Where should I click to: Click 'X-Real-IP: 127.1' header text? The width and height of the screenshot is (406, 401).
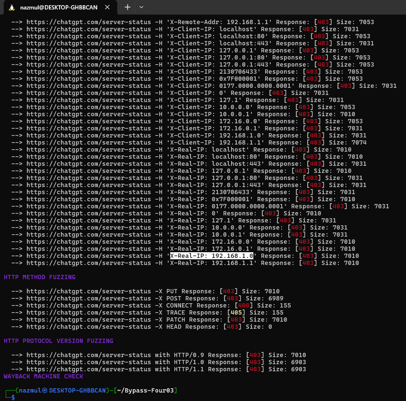(200, 221)
